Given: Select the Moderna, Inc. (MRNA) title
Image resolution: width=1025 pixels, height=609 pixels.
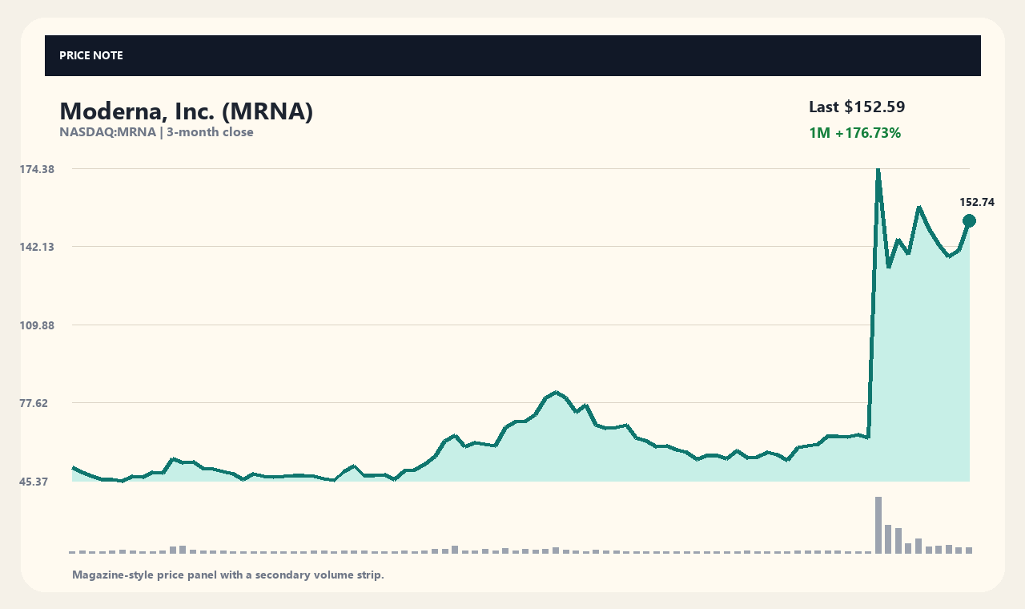Looking at the screenshot, I should pos(186,111).
